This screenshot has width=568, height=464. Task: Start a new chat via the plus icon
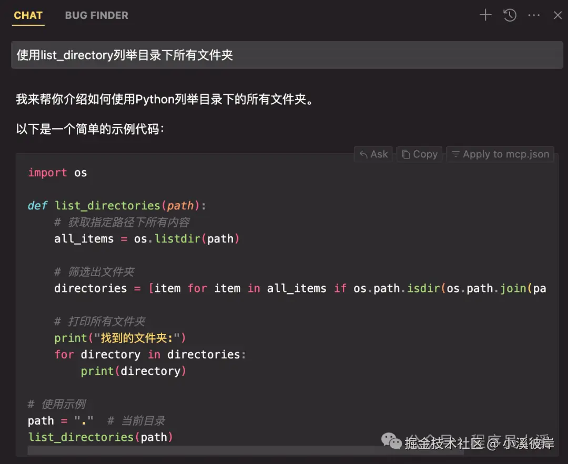(485, 15)
